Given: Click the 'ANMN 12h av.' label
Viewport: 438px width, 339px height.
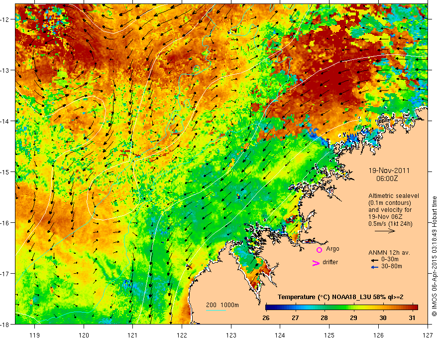Looking at the screenshot, I should [x=389, y=253].
